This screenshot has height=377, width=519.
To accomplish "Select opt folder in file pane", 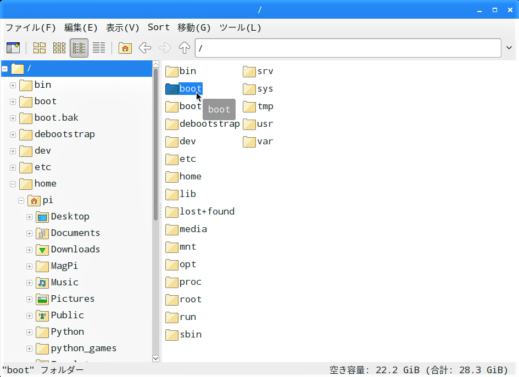I will (181, 265).
